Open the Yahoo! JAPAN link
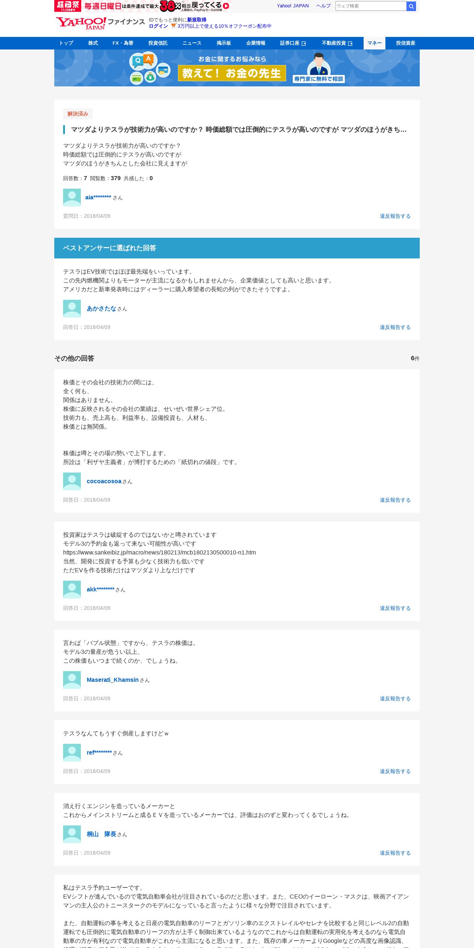The image size is (474, 948). coord(293,6)
